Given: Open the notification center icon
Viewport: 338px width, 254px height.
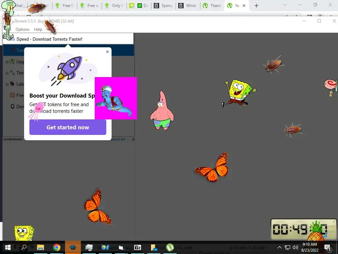Looking at the screenshot, I should coord(327,247).
